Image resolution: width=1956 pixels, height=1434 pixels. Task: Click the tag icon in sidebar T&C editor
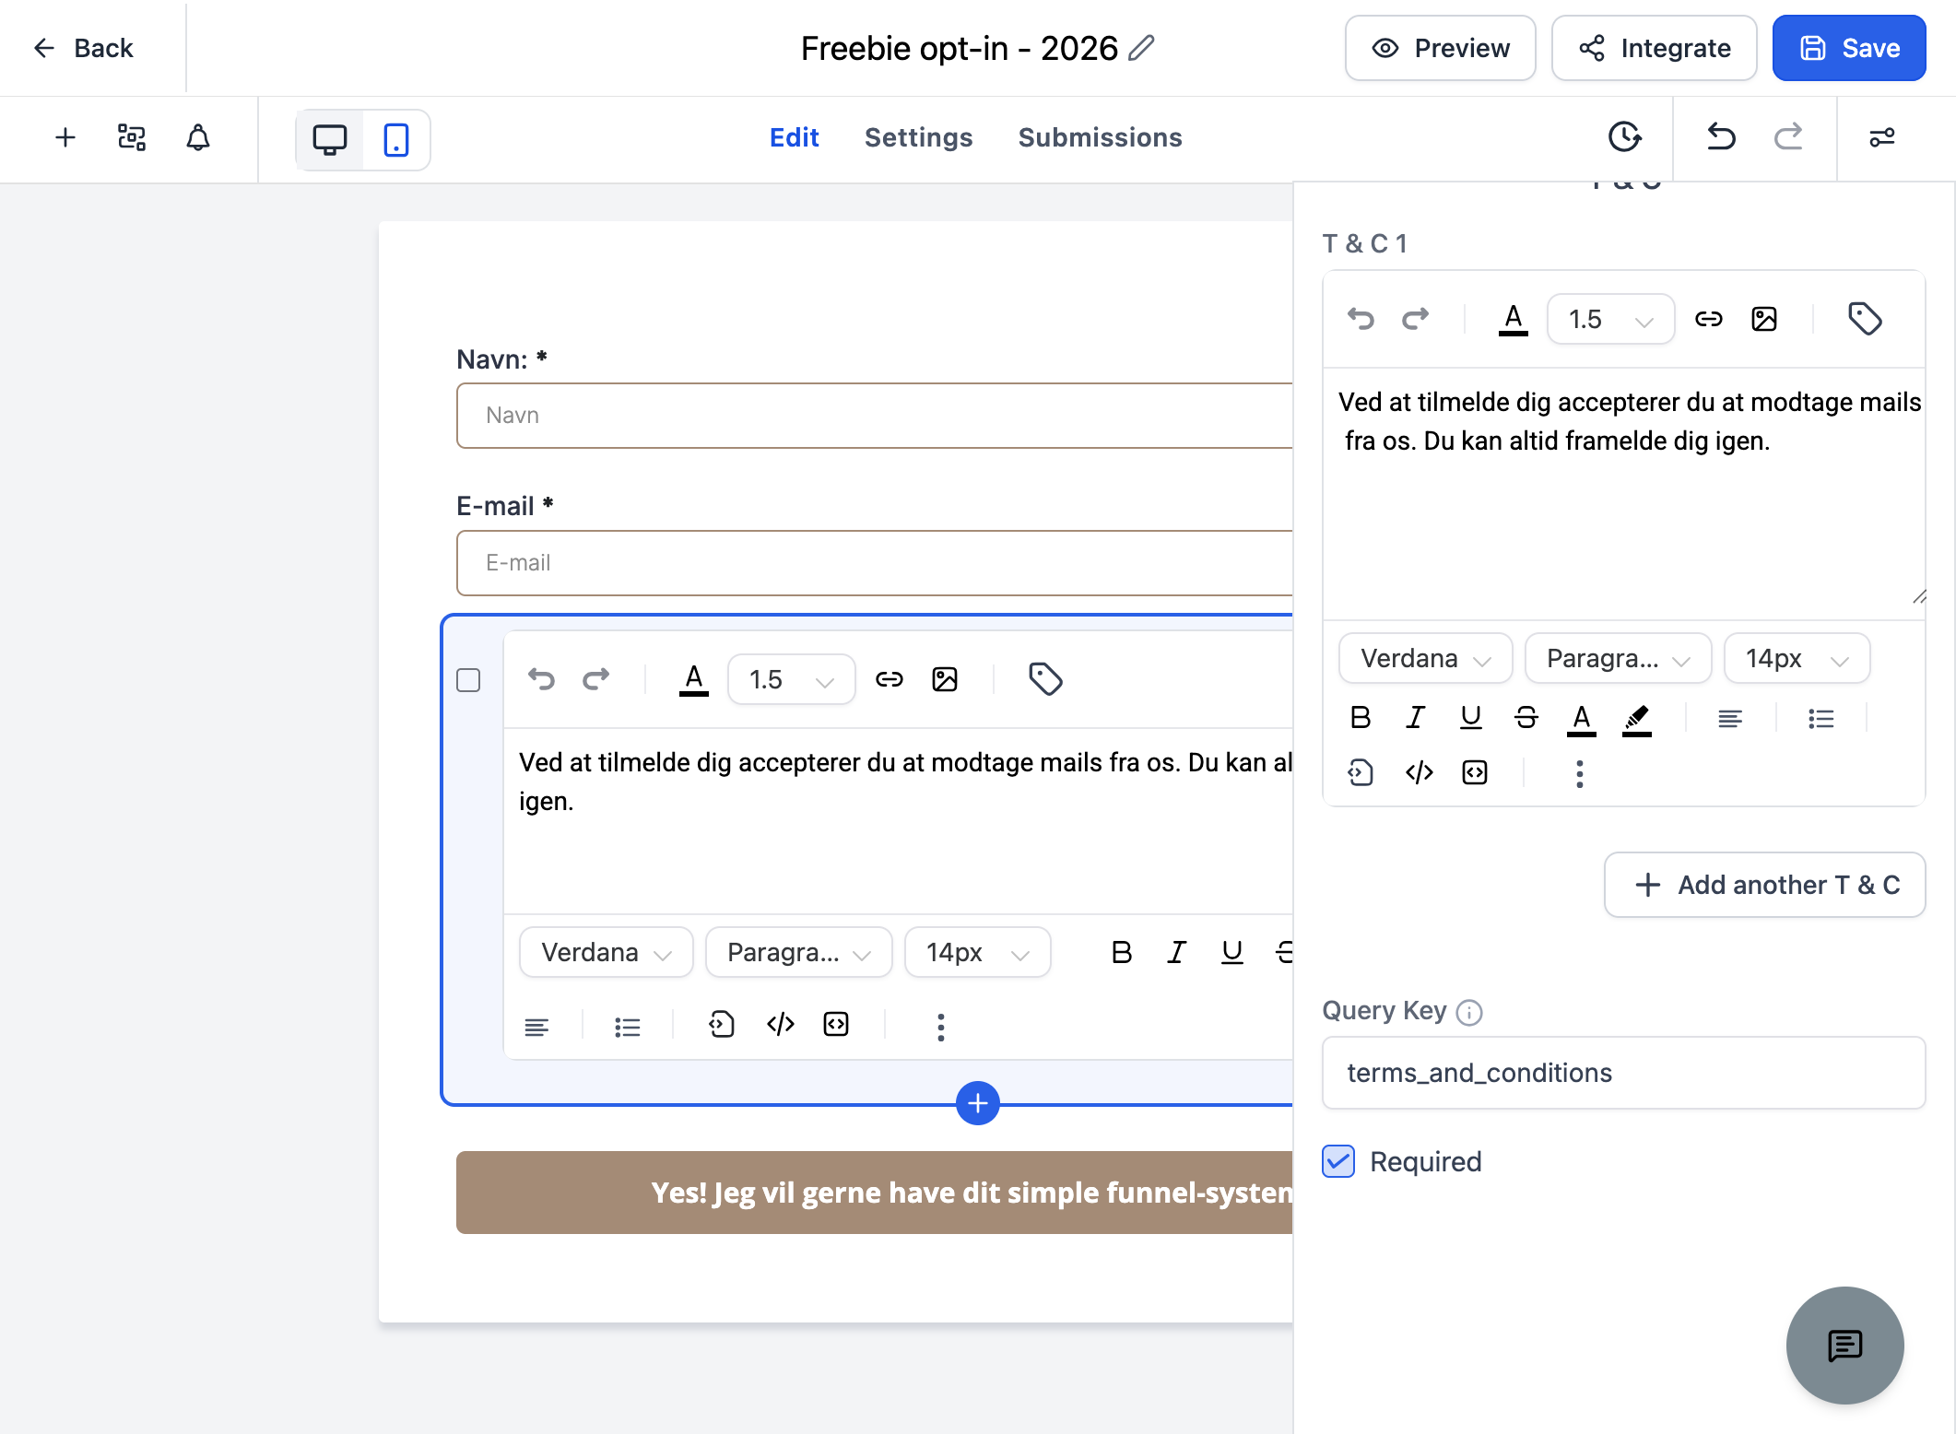pyautogui.click(x=1865, y=319)
